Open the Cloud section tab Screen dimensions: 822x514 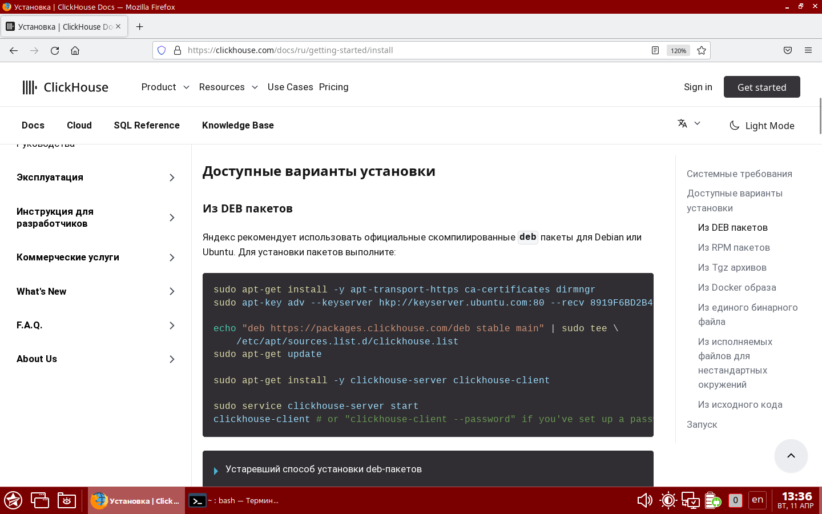point(79,125)
